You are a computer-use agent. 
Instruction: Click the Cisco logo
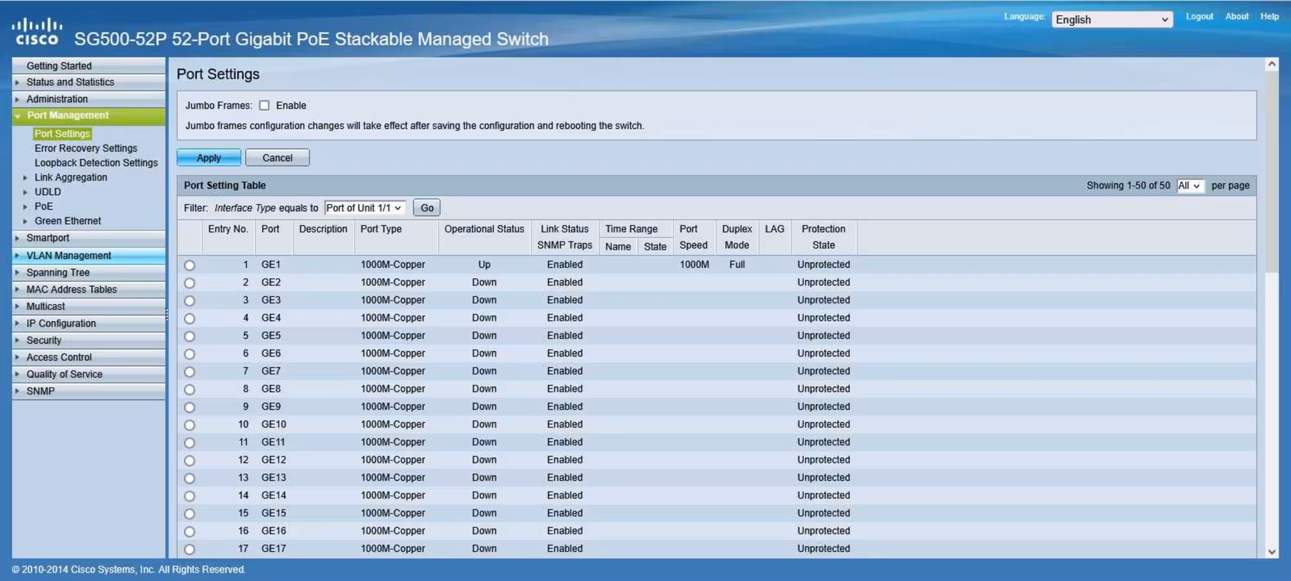pyautogui.click(x=37, y=32)
